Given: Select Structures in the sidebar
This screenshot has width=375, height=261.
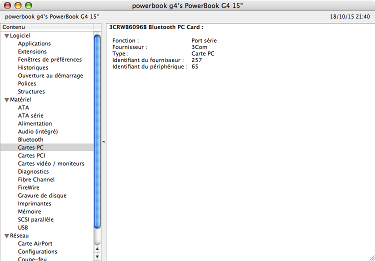Looking at the screenshot, I should pos(31,91).
